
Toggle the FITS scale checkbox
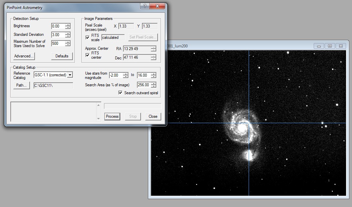pos(88,37)
